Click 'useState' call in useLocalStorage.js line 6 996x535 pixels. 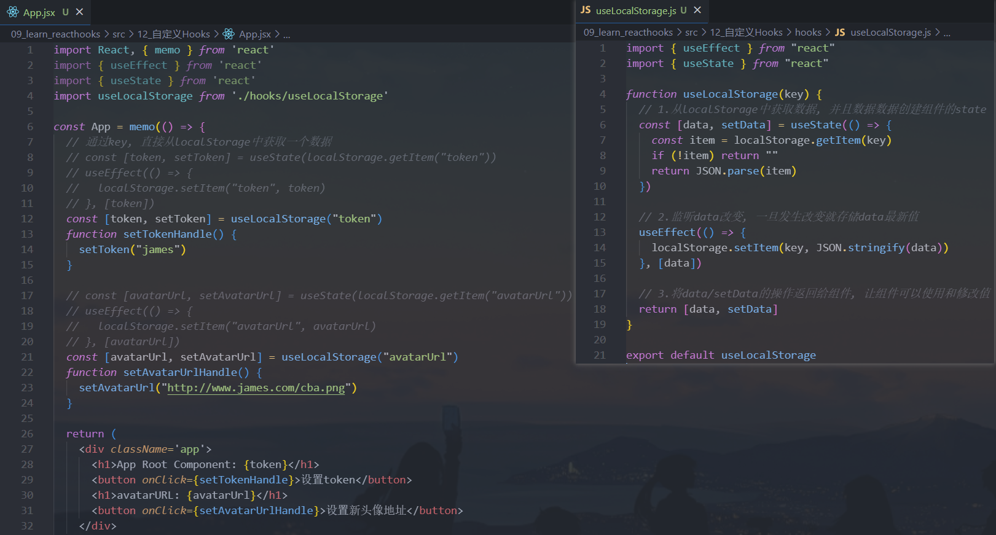[816, 125]
